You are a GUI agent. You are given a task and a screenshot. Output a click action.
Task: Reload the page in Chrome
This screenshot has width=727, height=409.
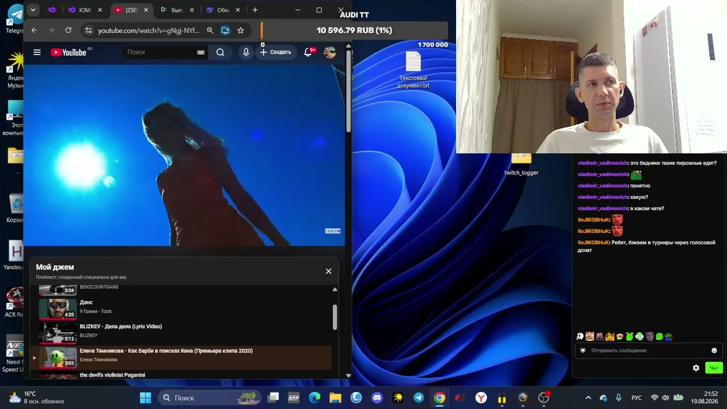68,30
